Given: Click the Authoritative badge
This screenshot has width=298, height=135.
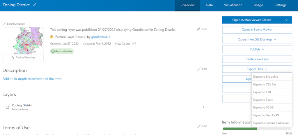Looking at the screenshot, I should (62, 51).
